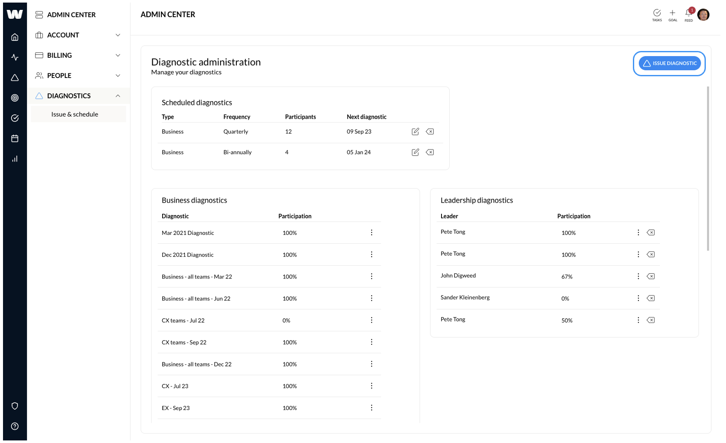Open options for Dec 2021 Diagnostic
The height and width of the screenshot is (443, 726).
(372, 254)
